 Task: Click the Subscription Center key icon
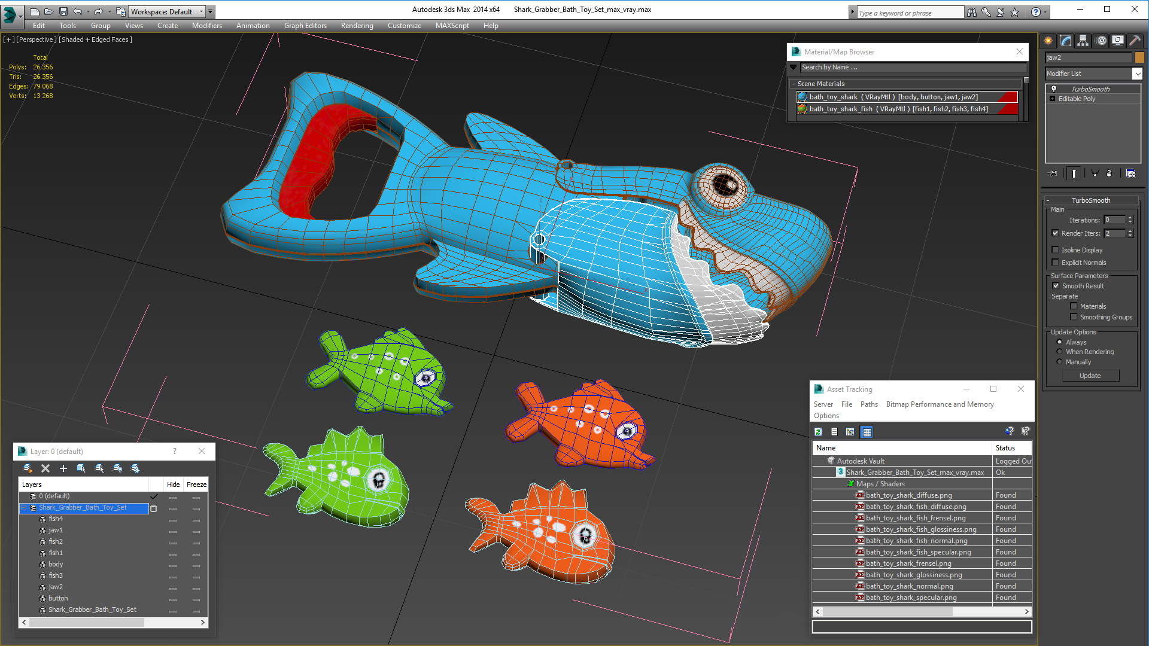[986, 12]
